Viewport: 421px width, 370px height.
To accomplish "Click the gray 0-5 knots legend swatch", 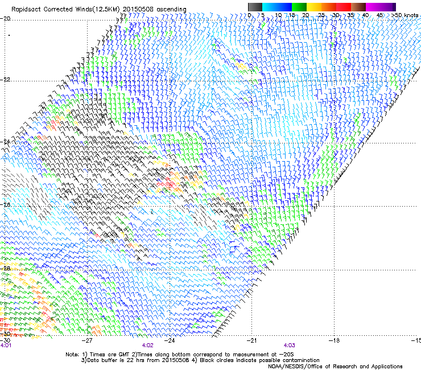I will (x=255, y=7).
